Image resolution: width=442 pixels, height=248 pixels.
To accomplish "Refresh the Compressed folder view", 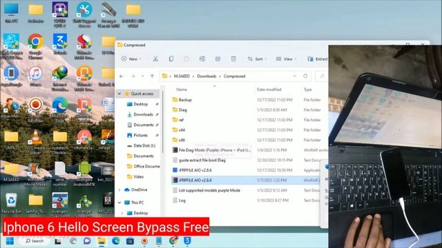I will coord(305,76).
